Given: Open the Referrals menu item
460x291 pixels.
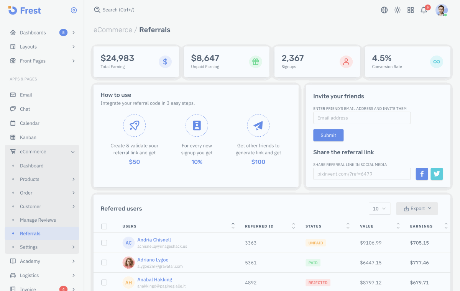Looking at the screenshot, I should tap(30, 233).
